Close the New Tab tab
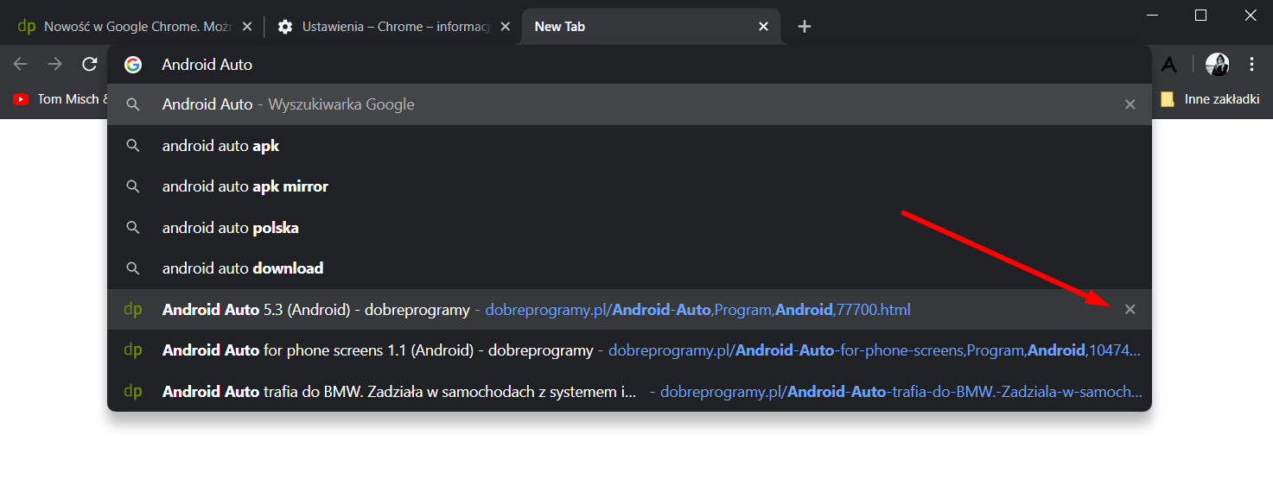Image resolution: width=1273 pixels, height=479 pixels. pos(763,27)
